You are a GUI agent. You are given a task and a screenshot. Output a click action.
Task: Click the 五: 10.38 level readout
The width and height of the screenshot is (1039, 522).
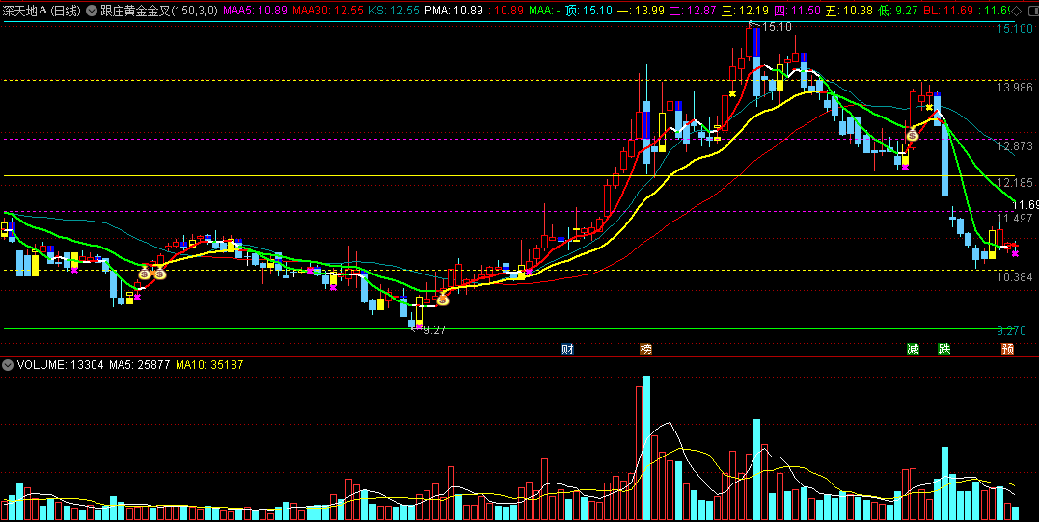(x=850, y=10)
